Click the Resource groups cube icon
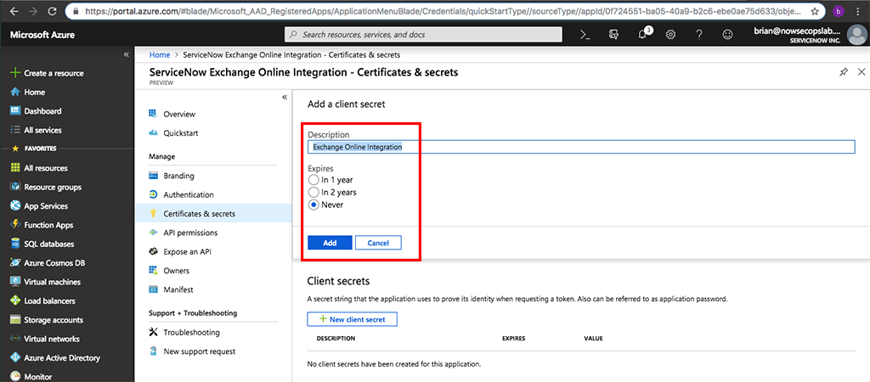Viewport: 870px width, 382px height. point(15,187)
